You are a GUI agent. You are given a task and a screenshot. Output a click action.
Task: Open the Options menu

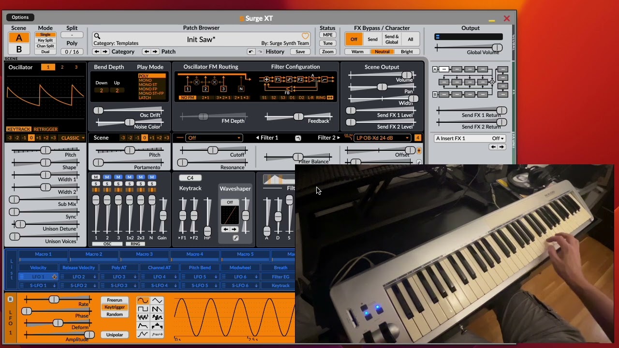click(20, 17)
